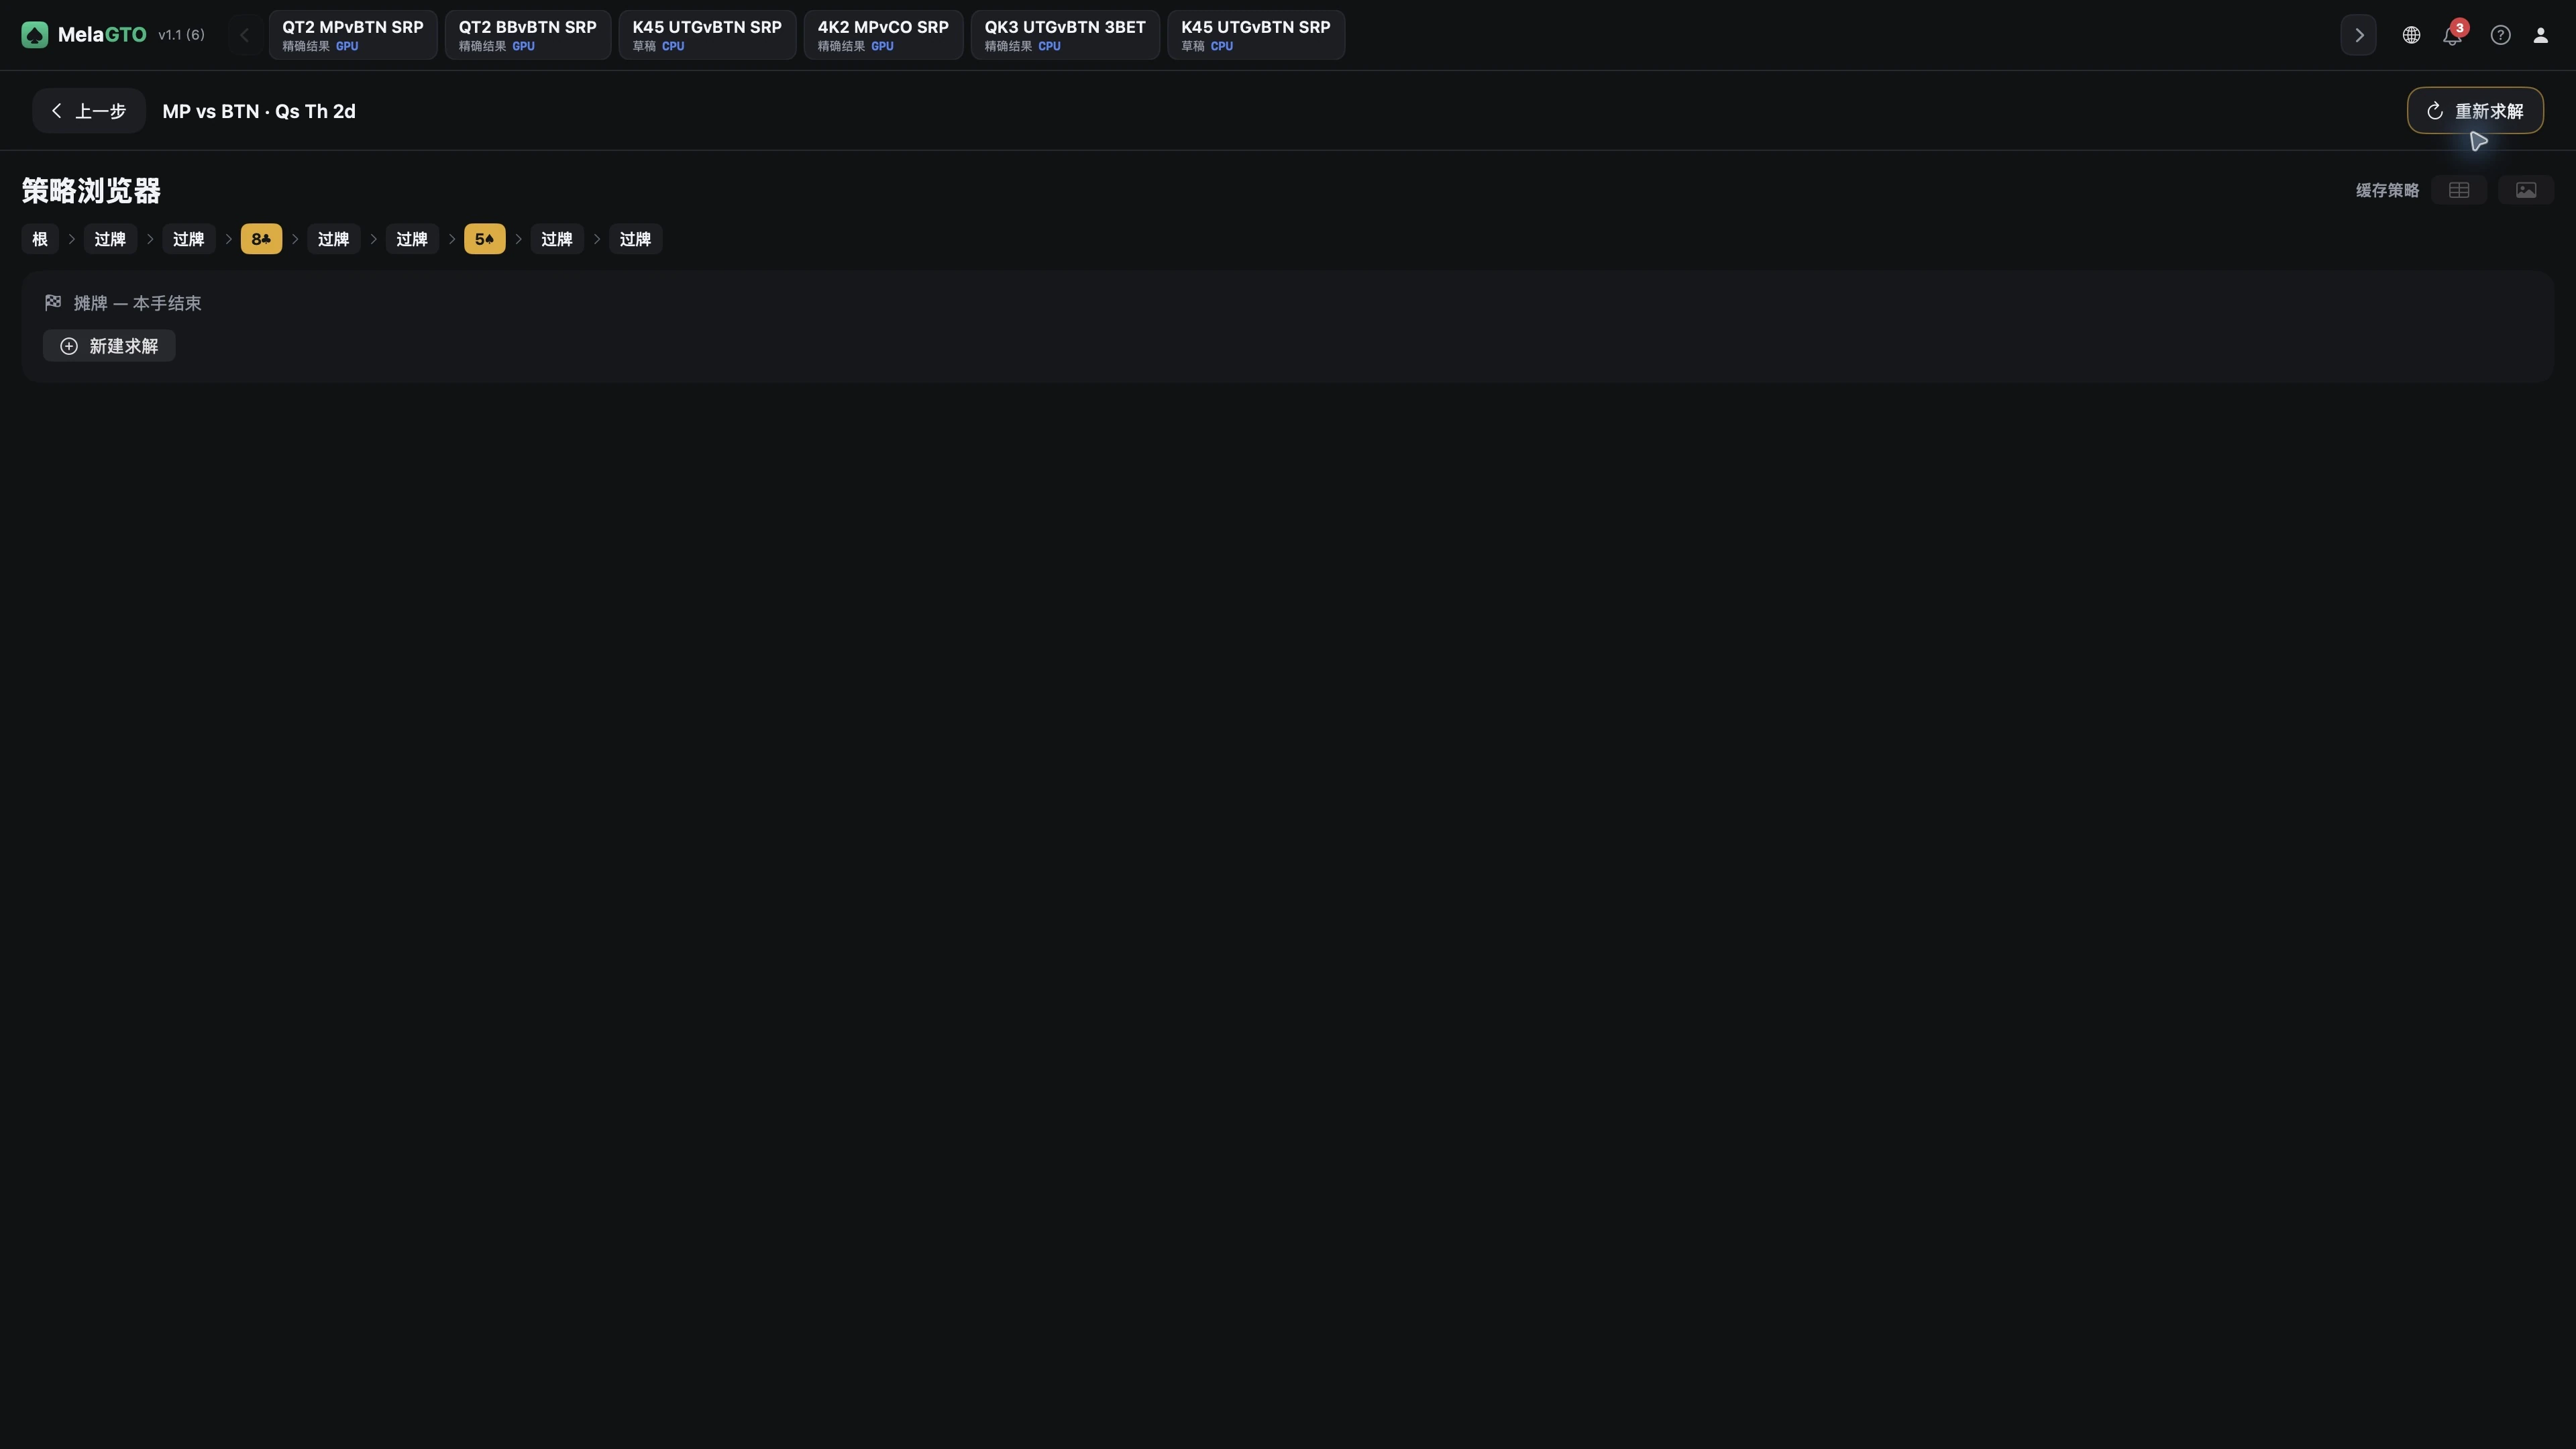Select the 5♠ river card breadcrumb
2576x1449 pixels.
click(485, 239)
